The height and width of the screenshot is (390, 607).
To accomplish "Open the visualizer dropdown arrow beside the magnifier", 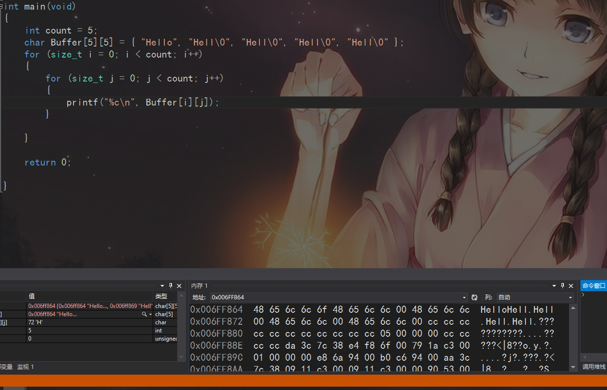I will click(150, 314).
